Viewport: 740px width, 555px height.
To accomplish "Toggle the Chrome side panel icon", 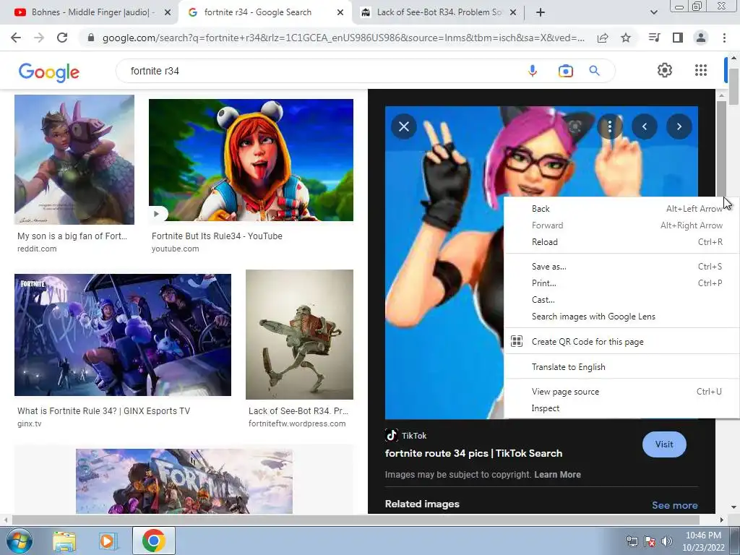I will coord(678,38).
